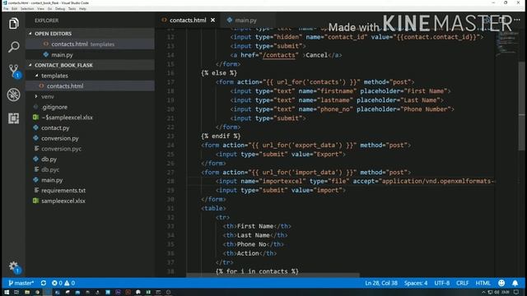This screenshot has width=527, height=296.
Task: Follow the /contacts href link in code
Action: pos(278,55)
